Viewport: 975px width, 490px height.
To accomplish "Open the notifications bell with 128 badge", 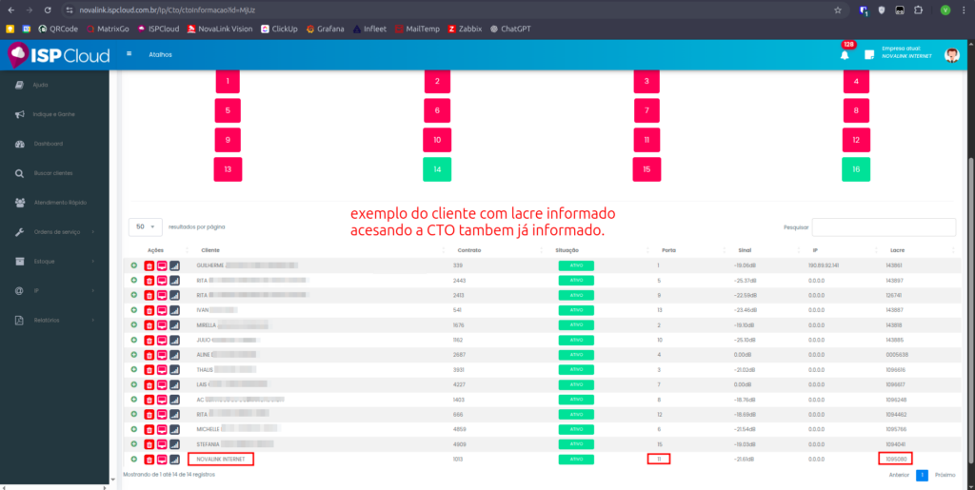I will [x=844, y=54].
